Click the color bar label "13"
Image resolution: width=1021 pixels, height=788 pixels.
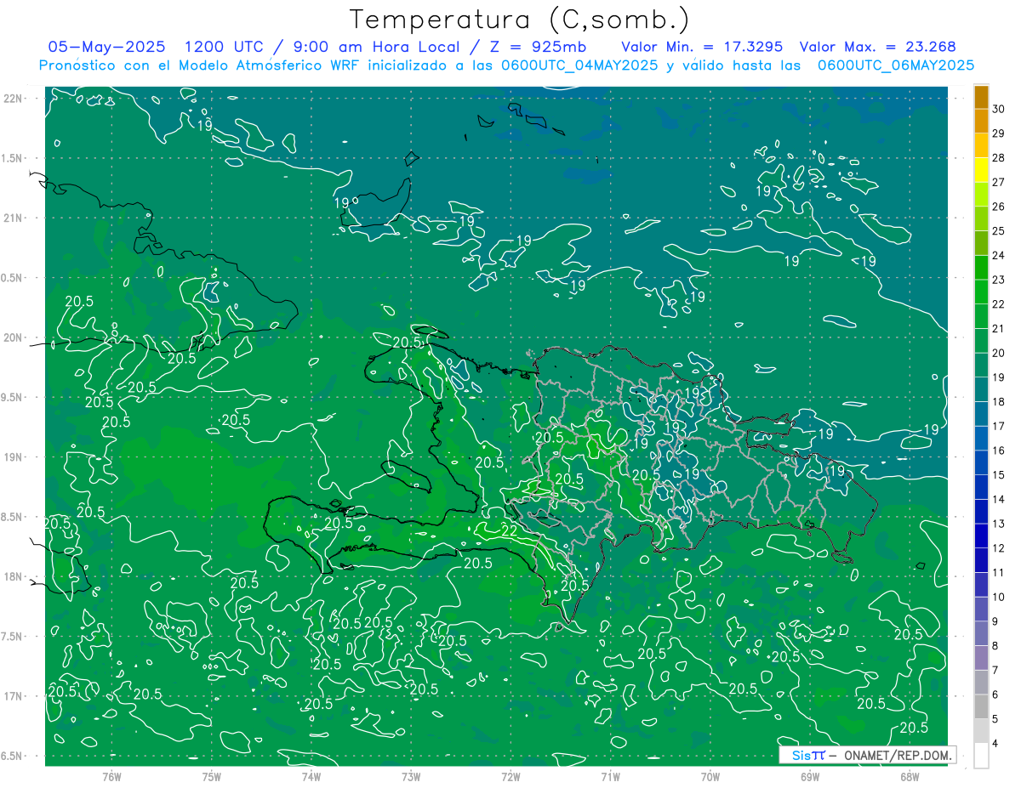click(999, 524)
